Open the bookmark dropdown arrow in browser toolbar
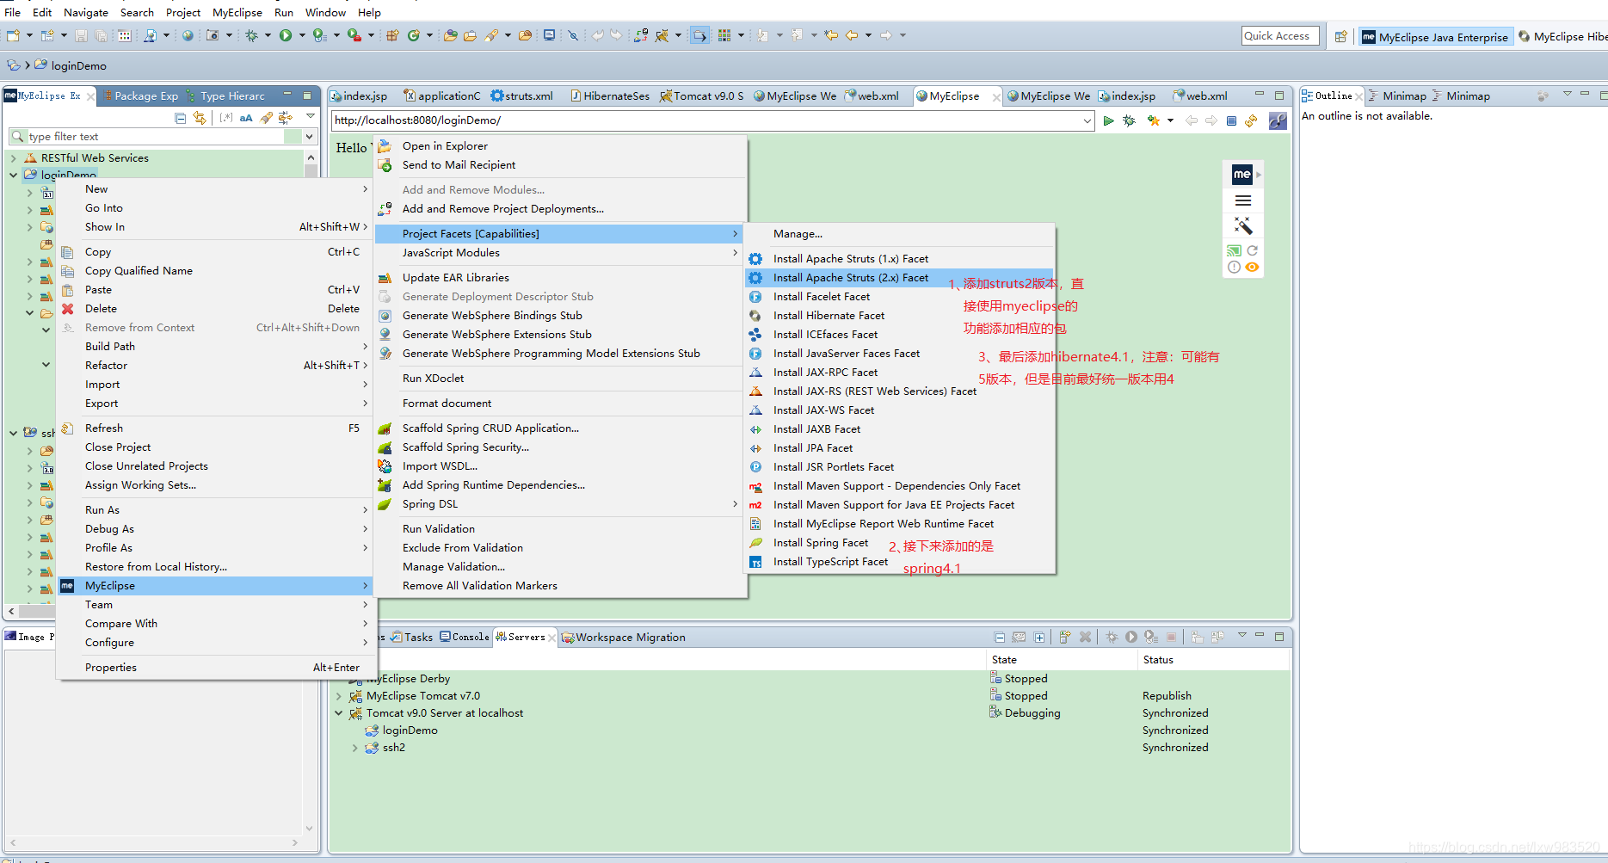Screen dimensions: 1608x863 click(1170, 120)
